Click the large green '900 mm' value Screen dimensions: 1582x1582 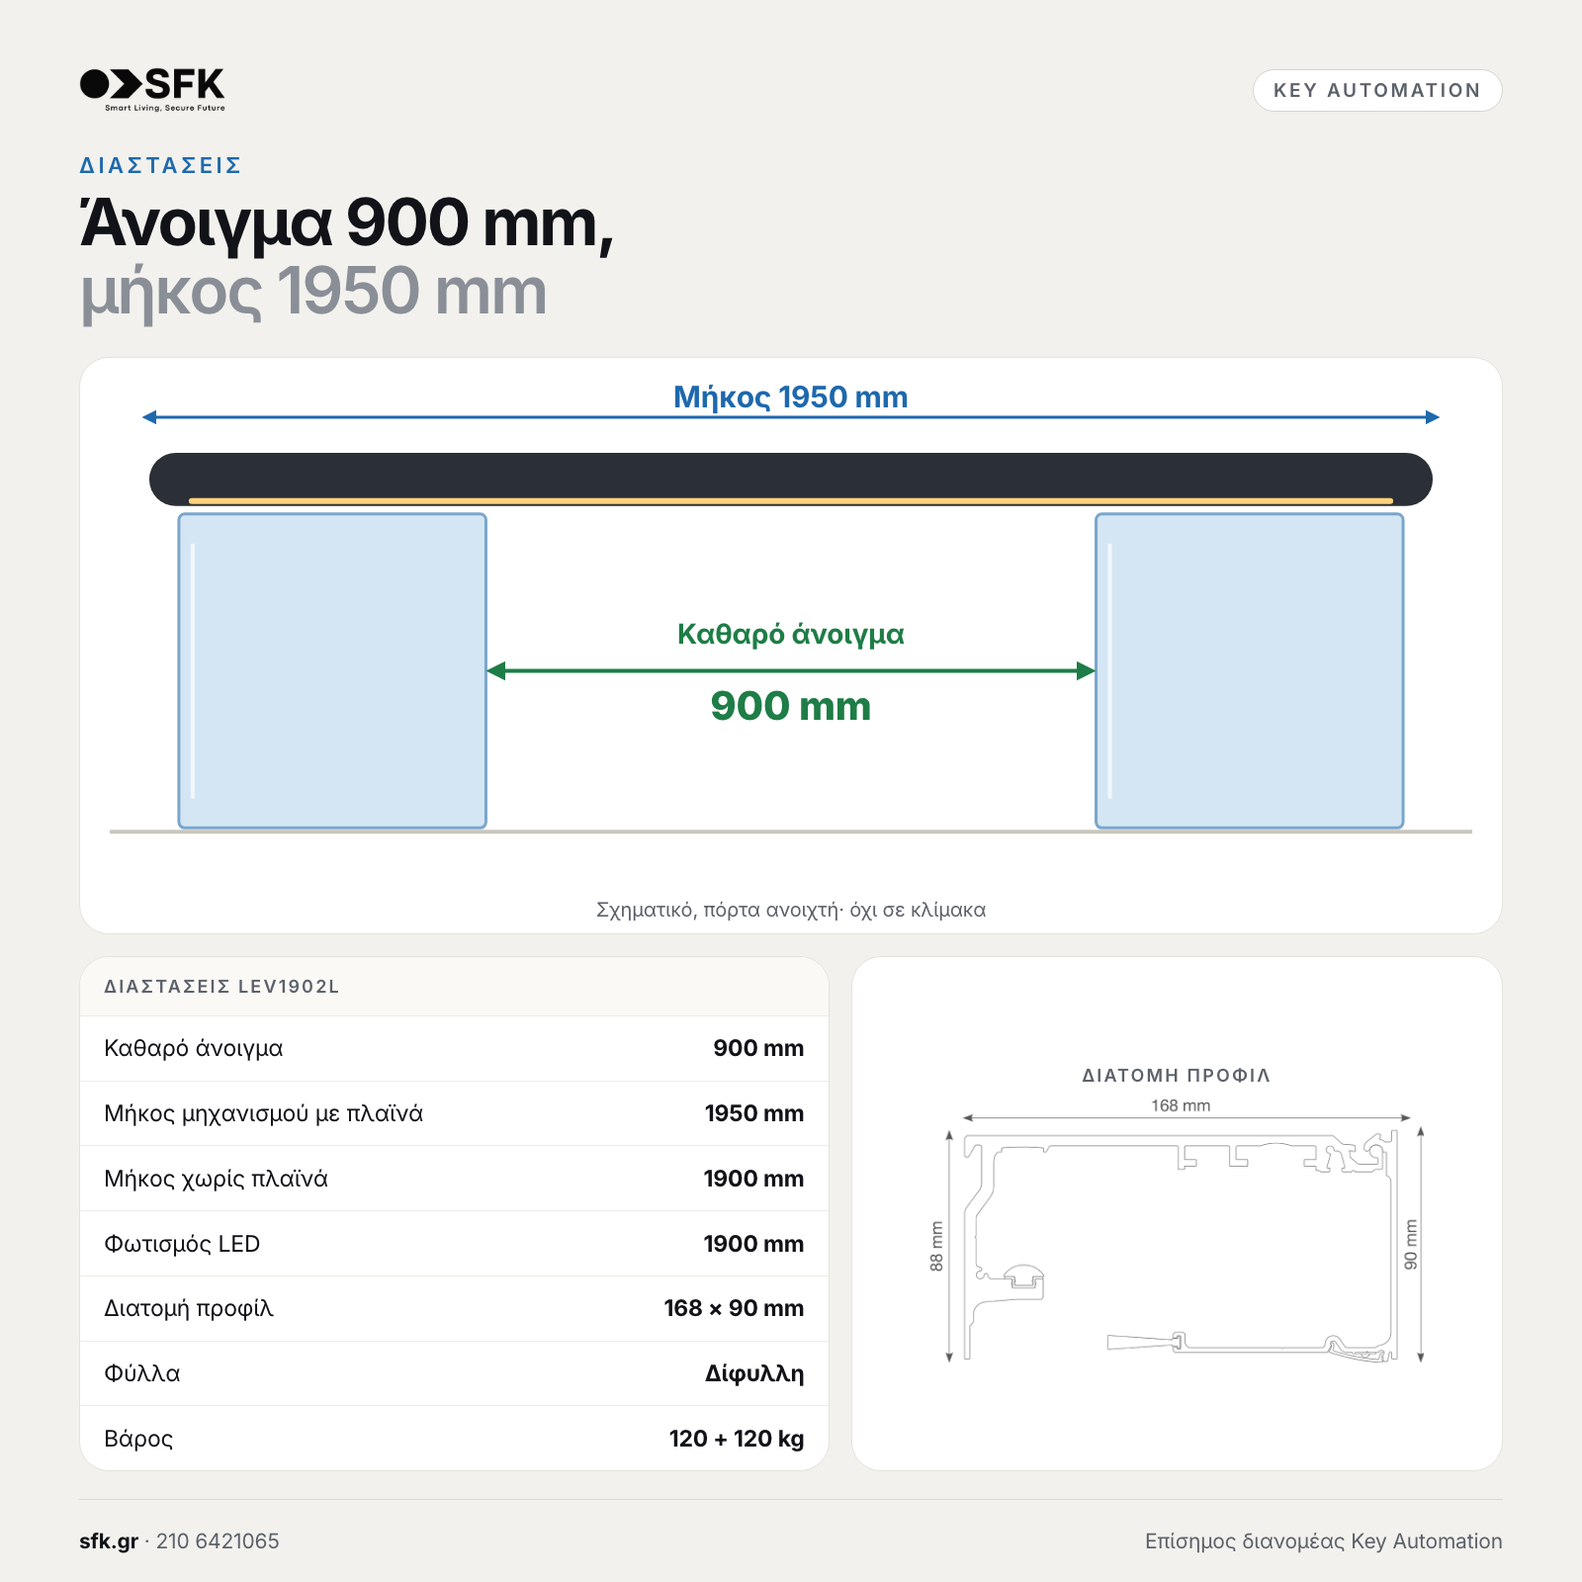pos(791,706)
